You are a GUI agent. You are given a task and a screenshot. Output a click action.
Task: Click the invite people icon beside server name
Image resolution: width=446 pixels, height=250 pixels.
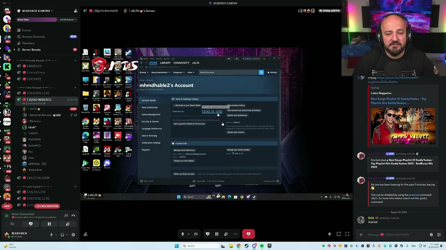pos(76,11)
